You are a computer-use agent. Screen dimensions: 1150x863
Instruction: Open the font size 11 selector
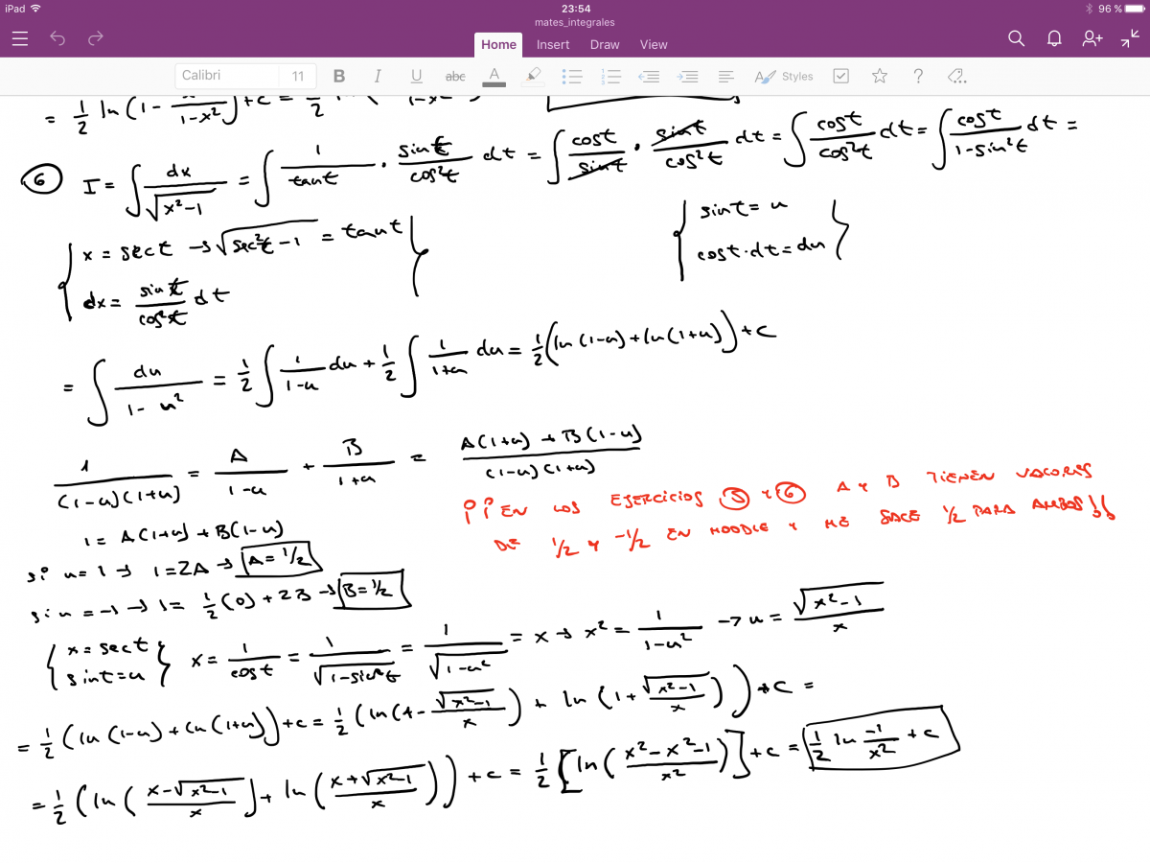[298, 77]
